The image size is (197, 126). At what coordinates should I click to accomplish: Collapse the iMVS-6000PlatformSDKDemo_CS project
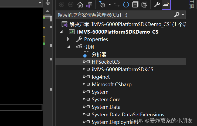point(61,32)
